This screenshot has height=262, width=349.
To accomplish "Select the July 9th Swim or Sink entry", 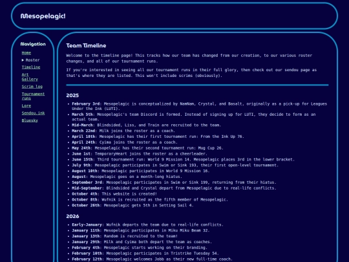I will (175, 166).
